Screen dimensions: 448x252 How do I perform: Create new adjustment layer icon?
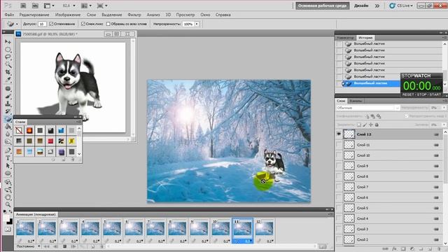[x=412, y=249]
